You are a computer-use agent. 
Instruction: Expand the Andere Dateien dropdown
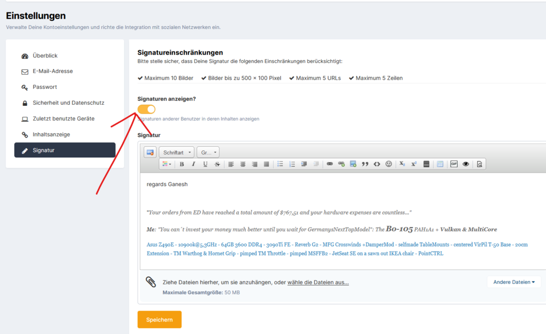click(x=513, y=282)
